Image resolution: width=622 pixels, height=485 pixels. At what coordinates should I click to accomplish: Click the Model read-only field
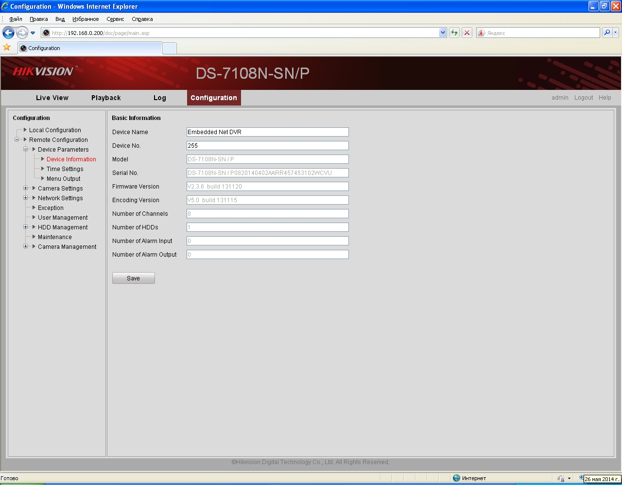(268, 159)
